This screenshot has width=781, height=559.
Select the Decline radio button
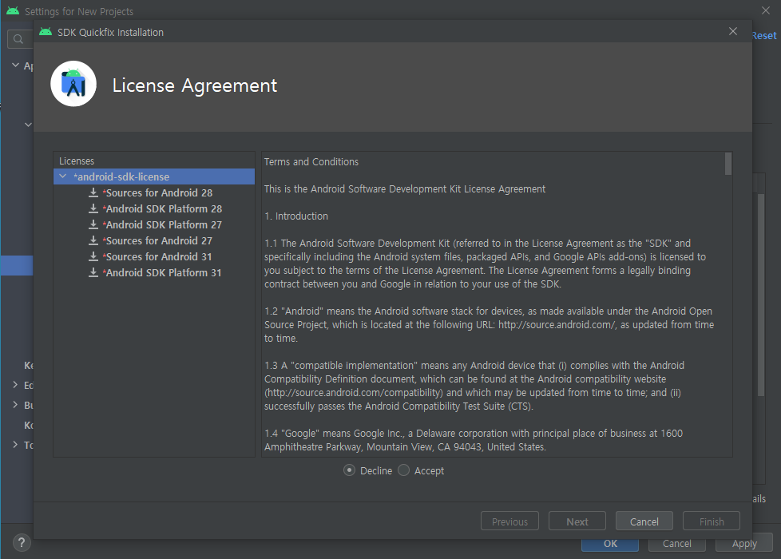[x=350, y=470]
